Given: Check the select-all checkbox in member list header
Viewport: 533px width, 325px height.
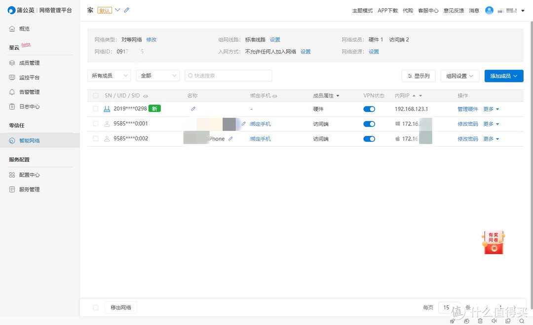Looking at the screenshot, I should click(95, 95).
